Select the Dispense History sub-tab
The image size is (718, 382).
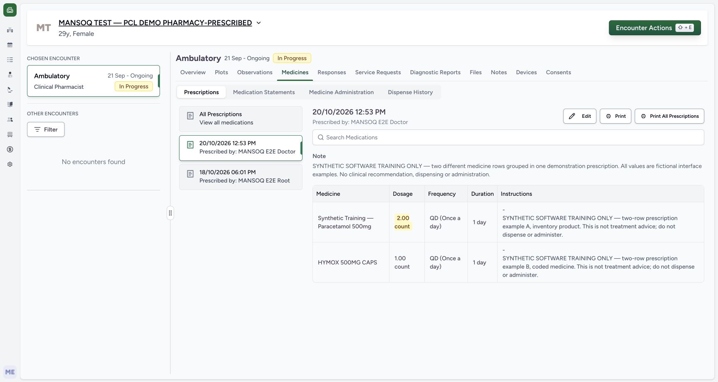click(x=410, y=92)
